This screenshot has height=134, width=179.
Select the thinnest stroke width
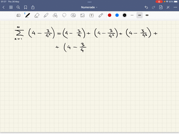pyautogui.click(x=132, y=15)
